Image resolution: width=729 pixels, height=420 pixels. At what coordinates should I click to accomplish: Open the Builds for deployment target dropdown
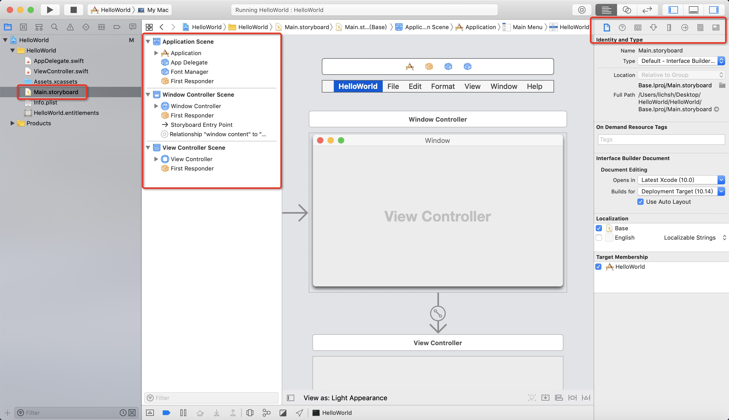[681, 191]
